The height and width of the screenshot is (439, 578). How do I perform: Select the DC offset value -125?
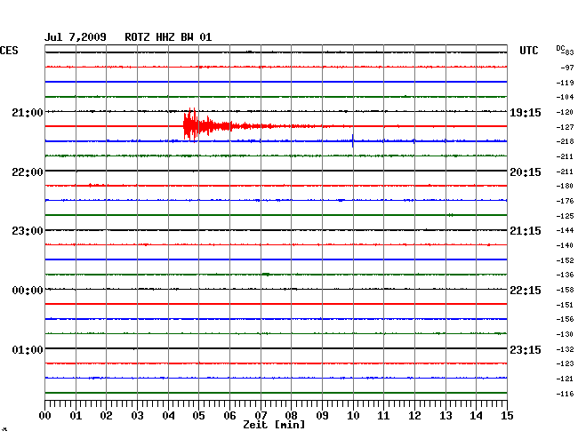point(565,216)
